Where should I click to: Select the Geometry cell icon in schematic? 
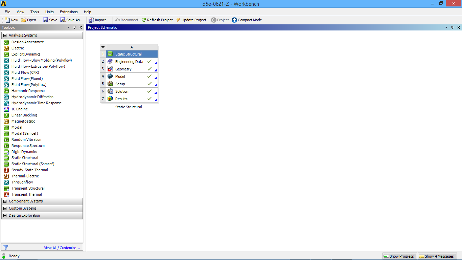click(110, 69)
